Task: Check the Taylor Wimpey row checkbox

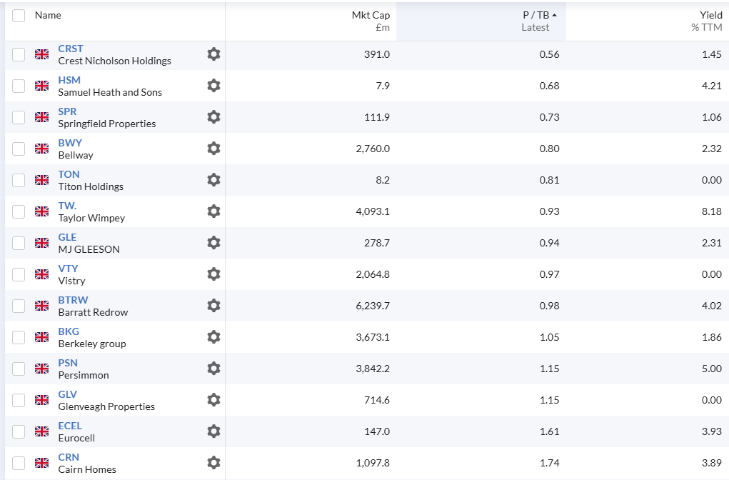Action: 19,211
